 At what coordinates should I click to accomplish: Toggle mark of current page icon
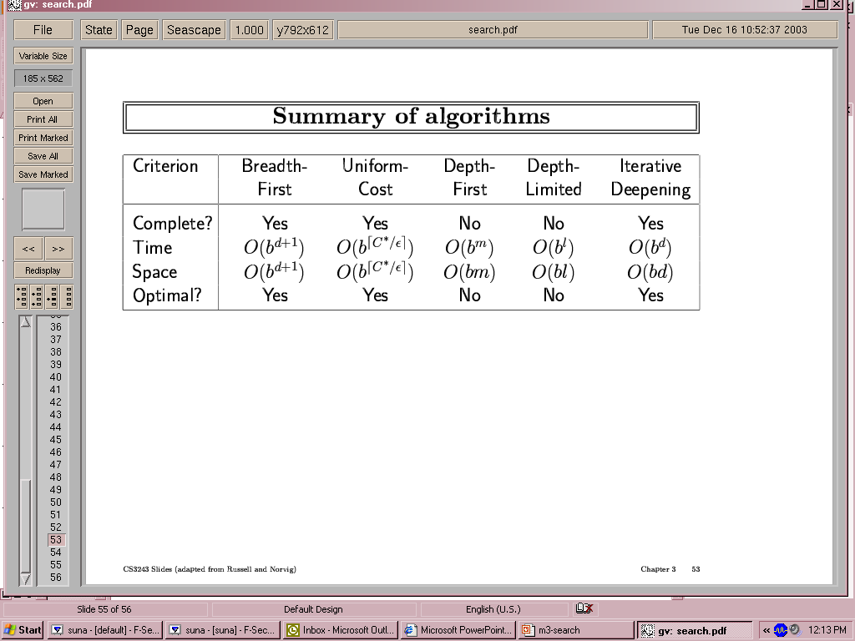52,296
